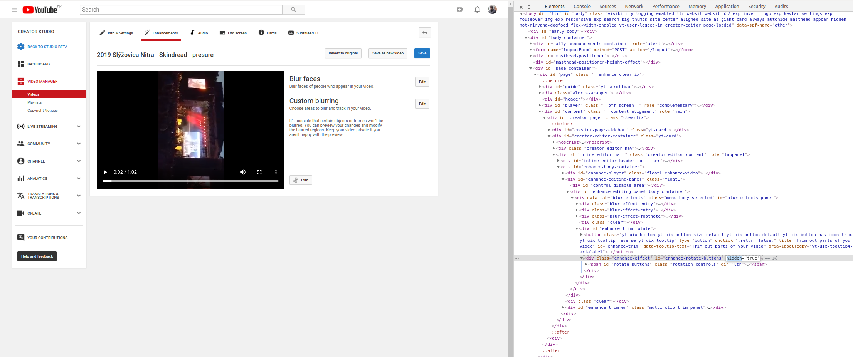Open the player's three-dot options menu
This screenshot has height=357, width=853.
click(x=276, y=172)
